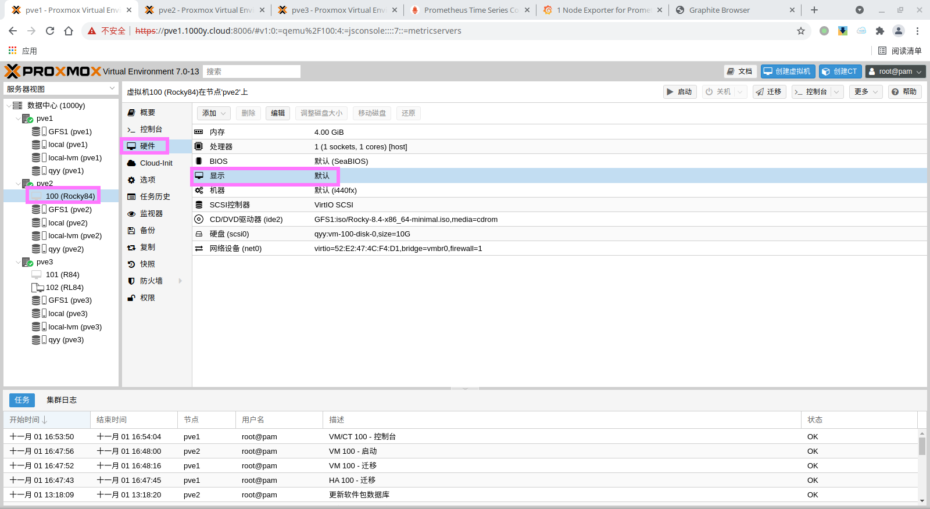Open the Firewall (防火墙) section
Image resolution: width=930 pixels, height=509 pixels.
point(151,281)
